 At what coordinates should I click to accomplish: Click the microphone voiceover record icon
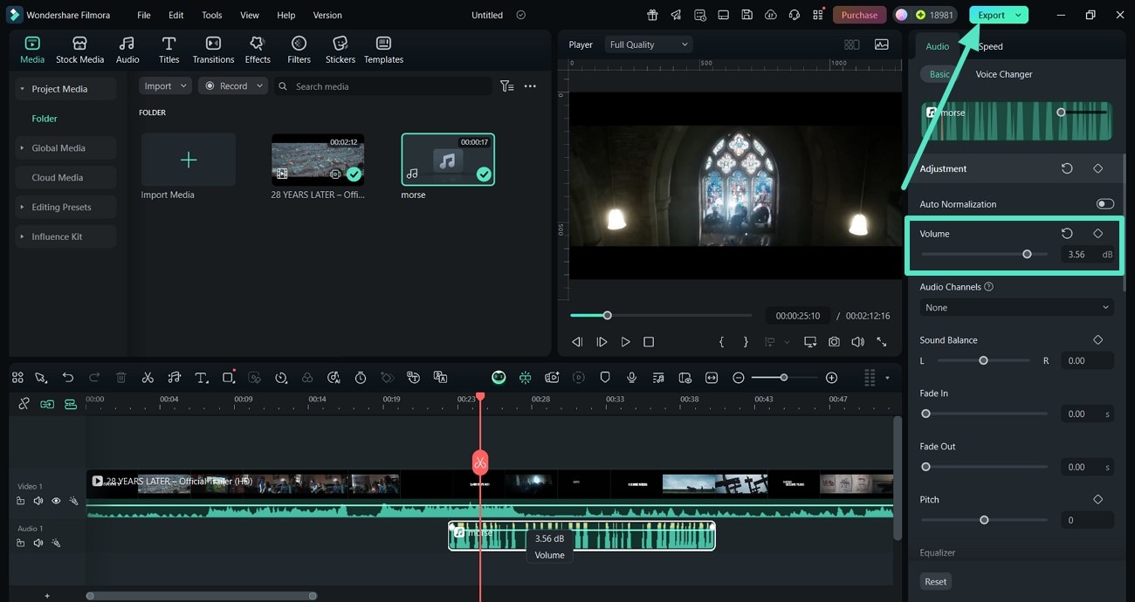631,378
